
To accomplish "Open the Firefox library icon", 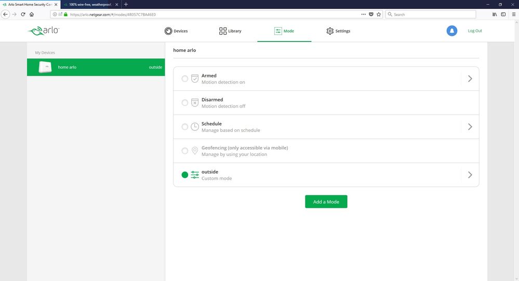I will point(495,14).
